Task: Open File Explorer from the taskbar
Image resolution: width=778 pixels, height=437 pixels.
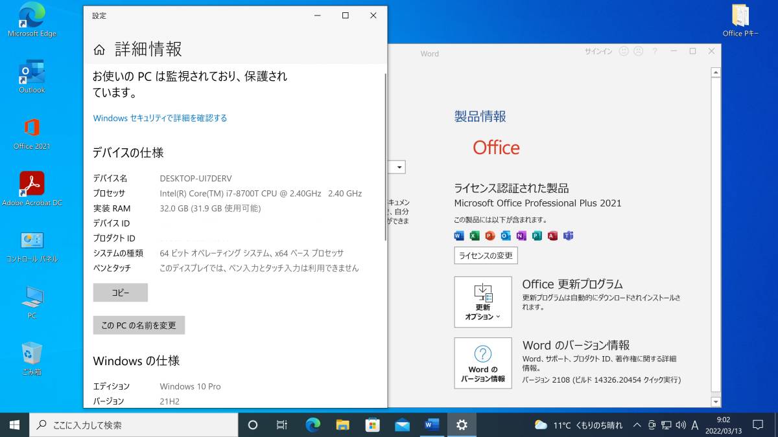Action: [343, 425]
